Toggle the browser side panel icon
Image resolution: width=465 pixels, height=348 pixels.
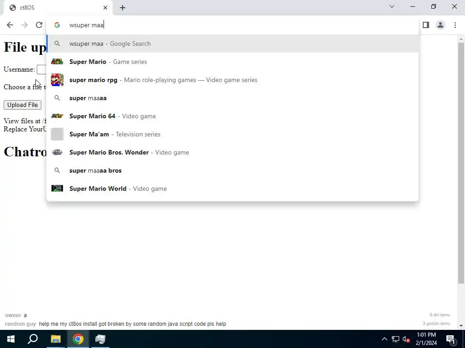[426, 25]
